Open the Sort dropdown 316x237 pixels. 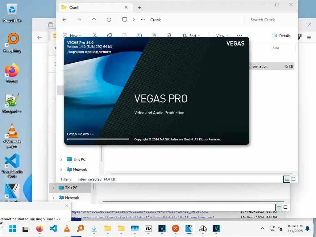pyautogui.click(x=191, y=35)
